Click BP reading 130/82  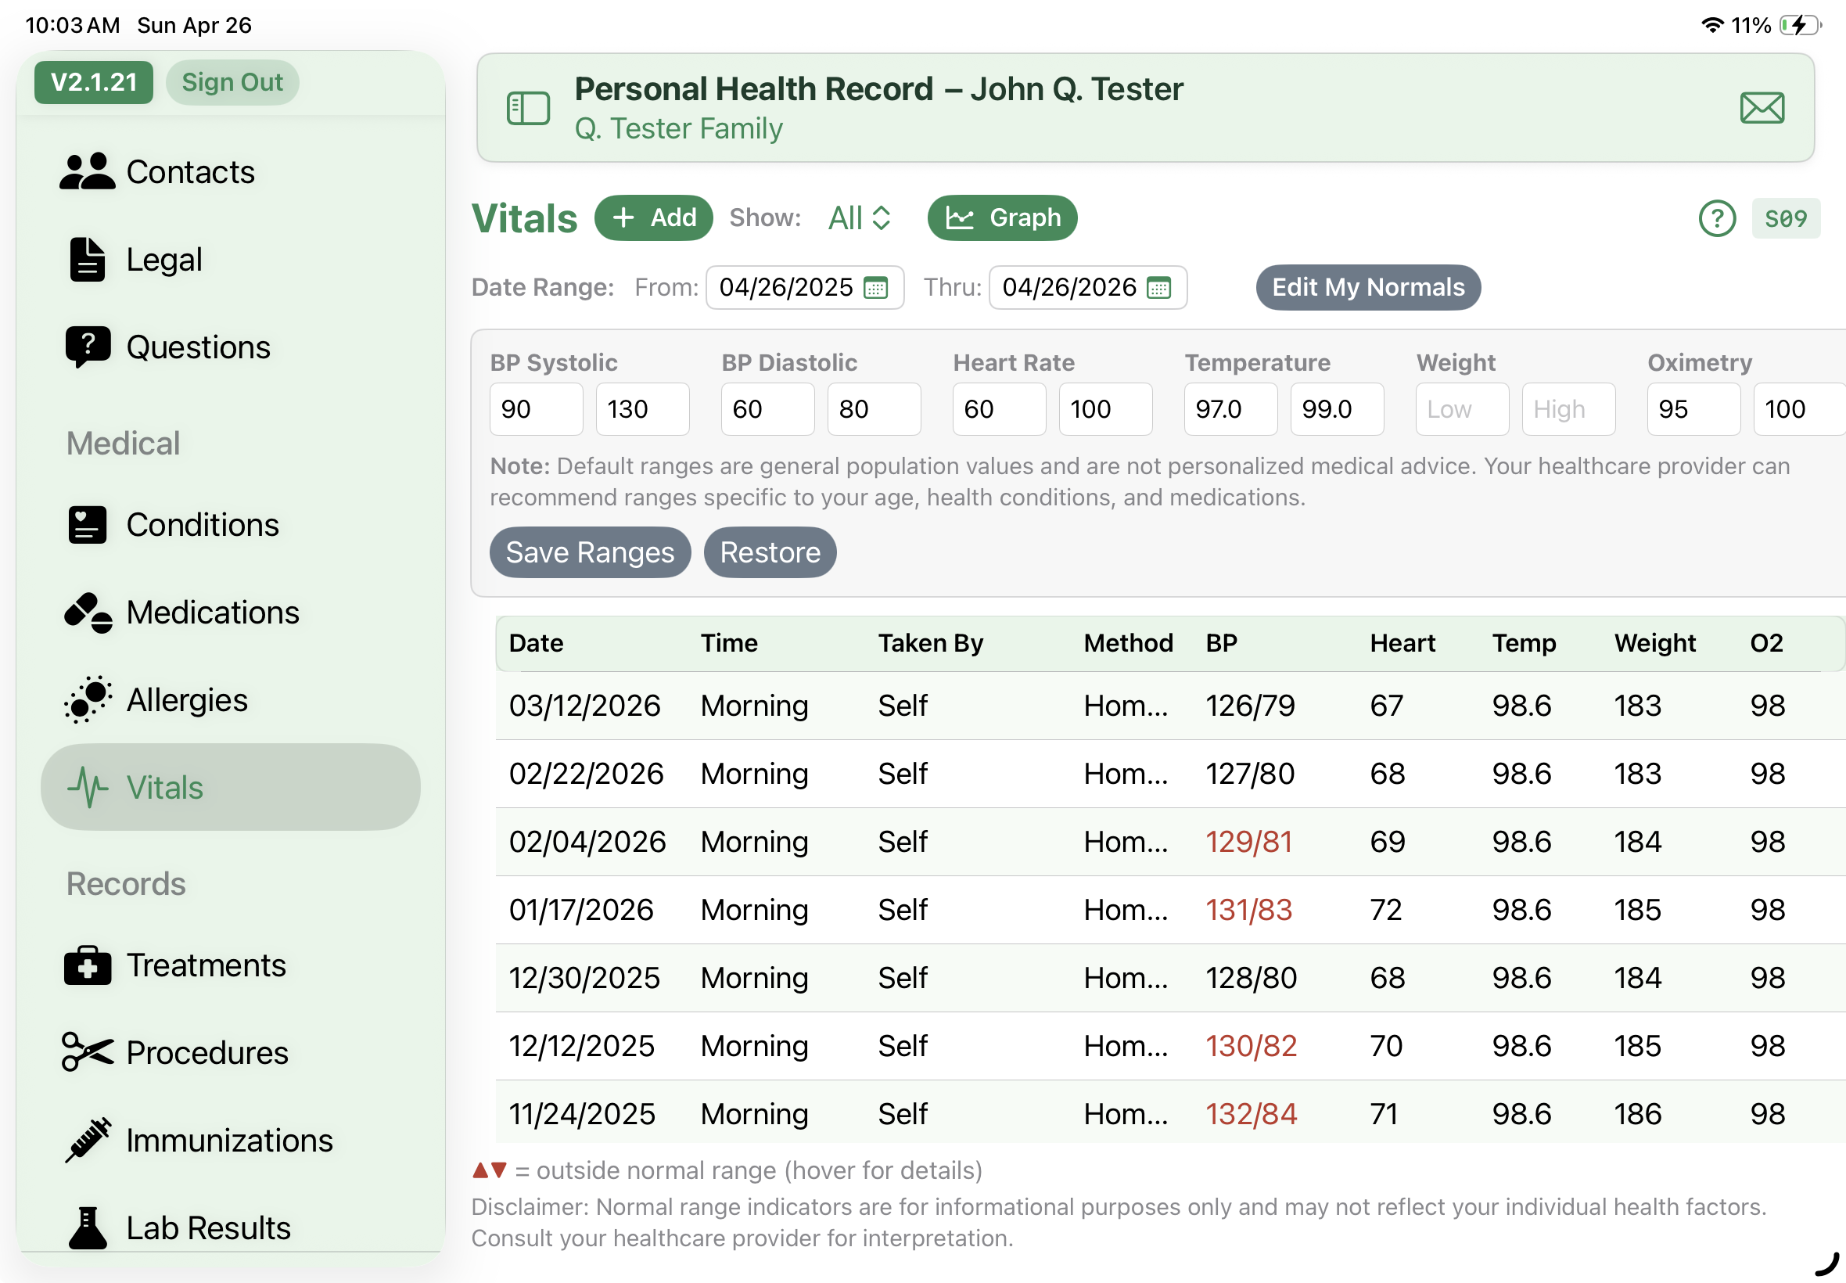tap(1252, 1047)
